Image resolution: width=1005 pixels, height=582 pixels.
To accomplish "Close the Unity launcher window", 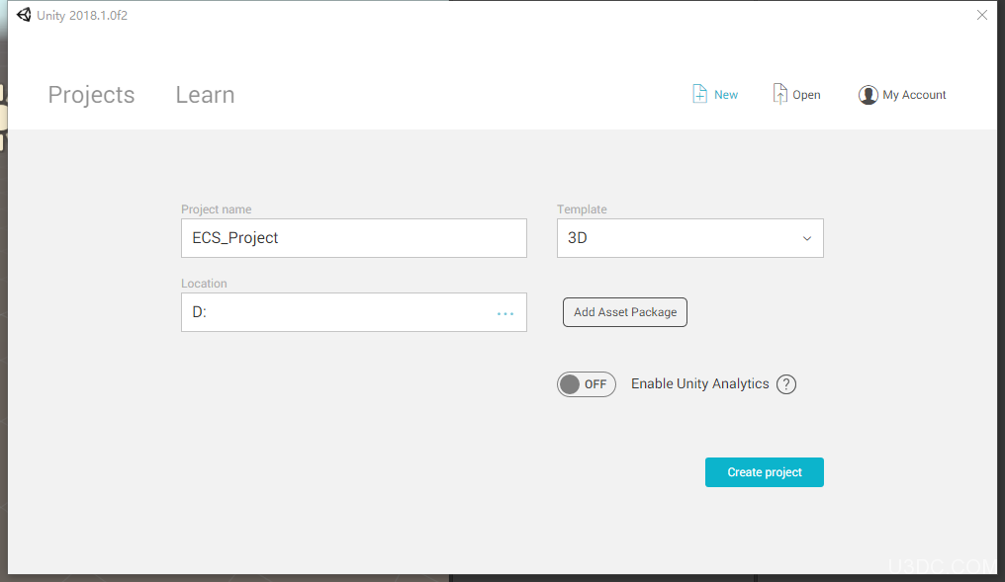I will [x=982, y=15].
